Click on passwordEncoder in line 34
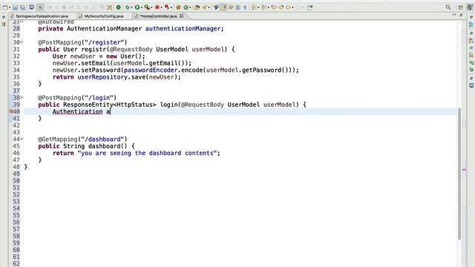 click(151, 70)
